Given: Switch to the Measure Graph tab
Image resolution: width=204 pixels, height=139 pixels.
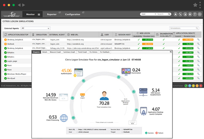Looking at the screenshot, I should [55, 52].
